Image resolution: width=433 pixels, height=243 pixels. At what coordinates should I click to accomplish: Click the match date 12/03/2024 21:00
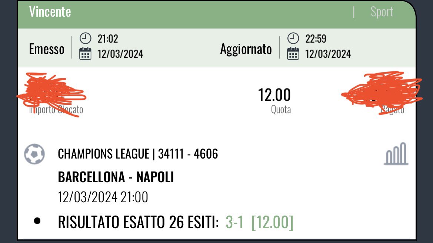[x=103, y=197]
